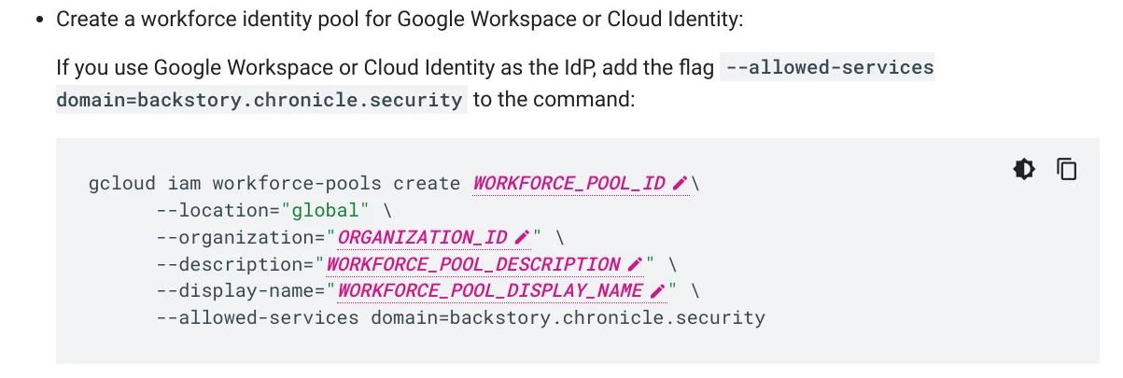Toggle dark code theme icon
This screenshot has height=378, width=1123.
(1024, 169)
